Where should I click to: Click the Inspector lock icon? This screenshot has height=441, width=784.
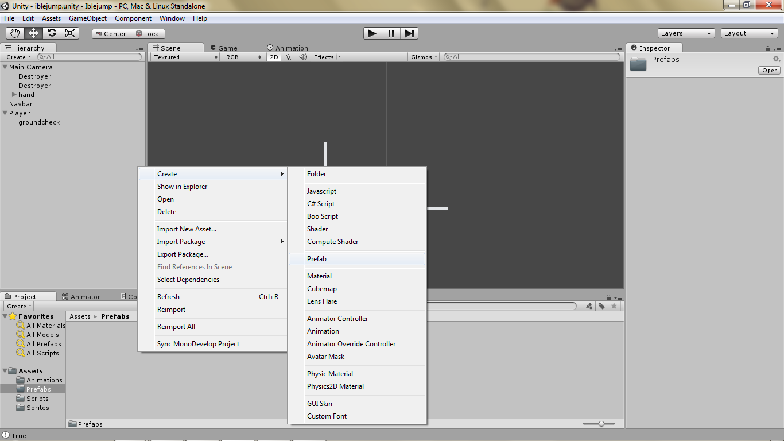pos(767,48)
